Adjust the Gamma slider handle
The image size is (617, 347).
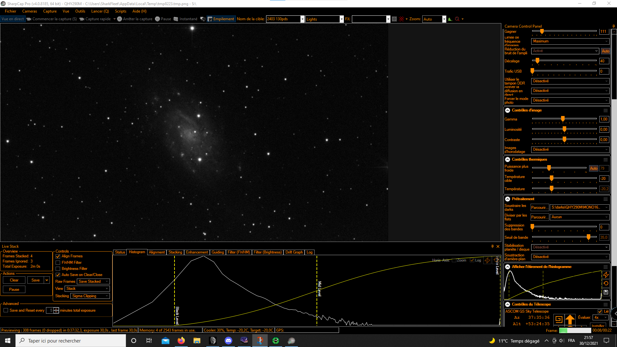563,119
